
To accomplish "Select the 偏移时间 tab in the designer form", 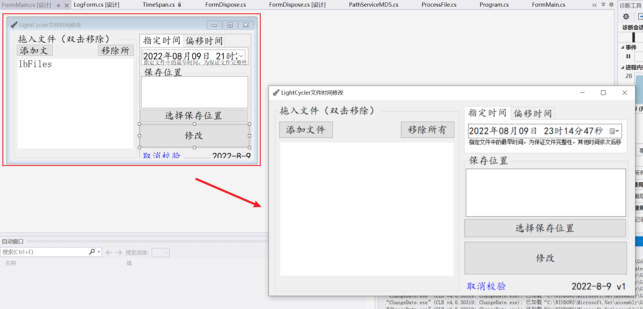I will coord(204,41).
